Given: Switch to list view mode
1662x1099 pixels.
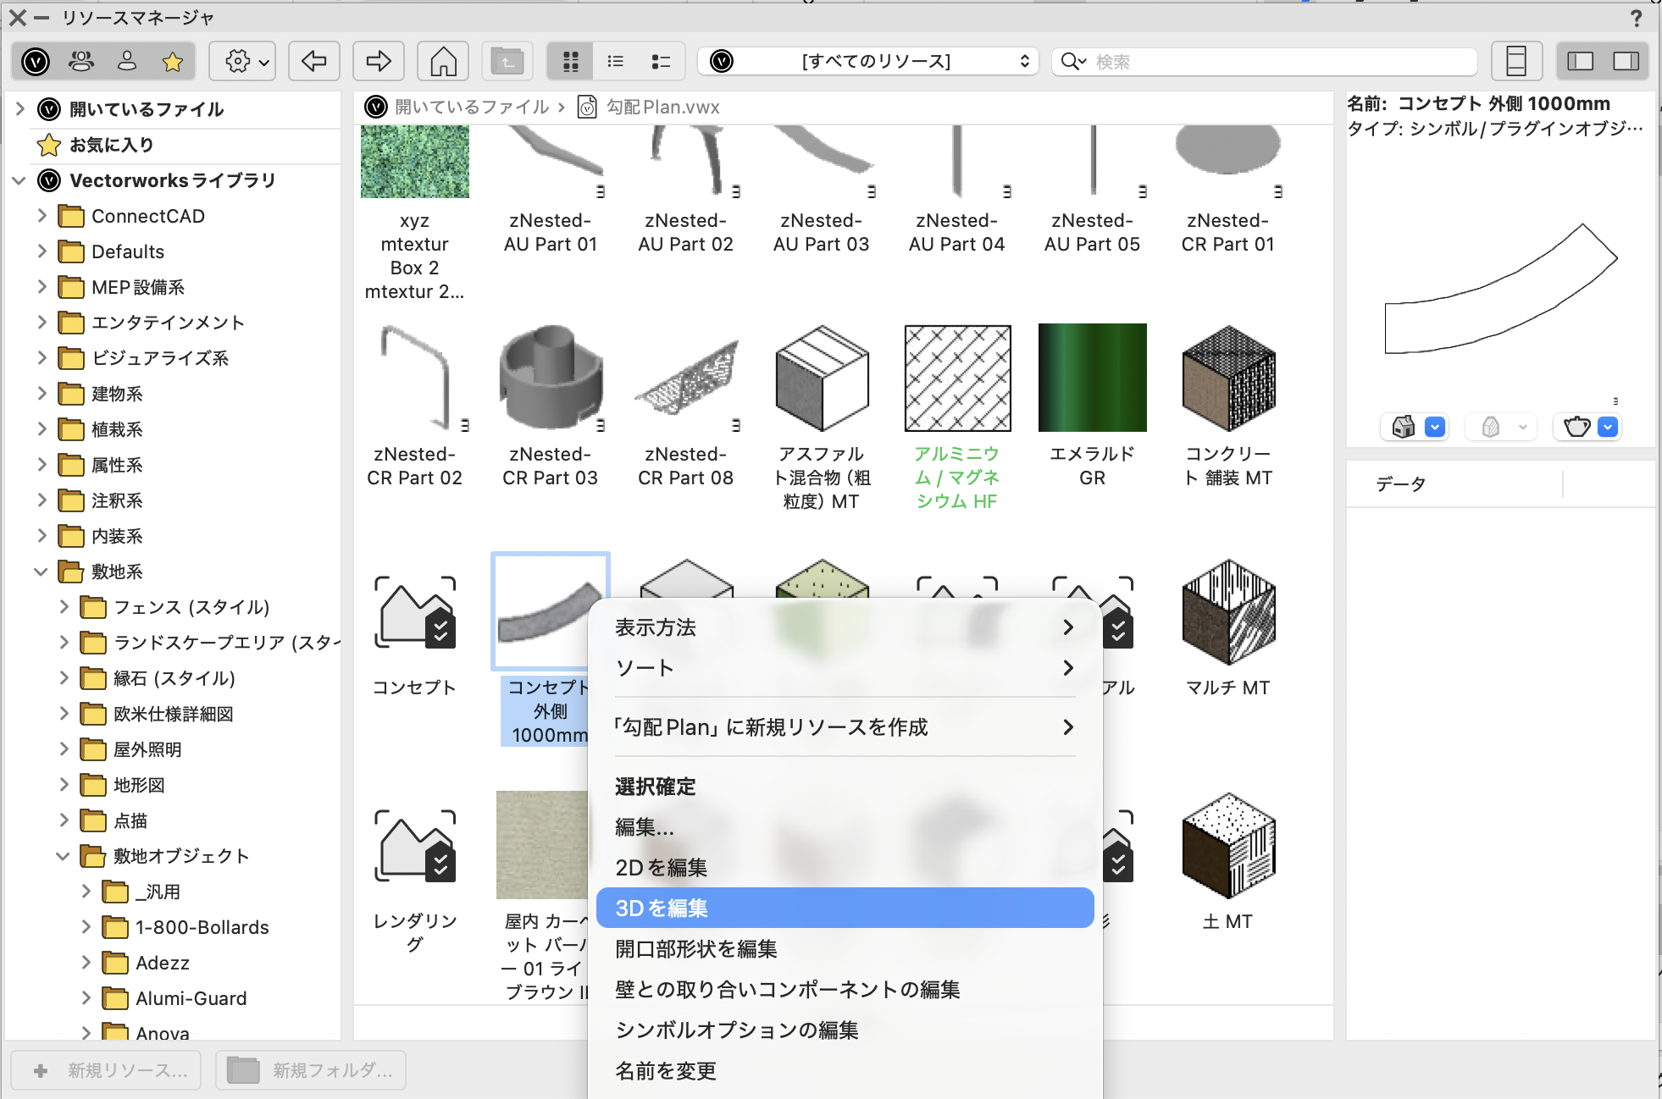Looking at the screenshot, I should pos(616,61).
